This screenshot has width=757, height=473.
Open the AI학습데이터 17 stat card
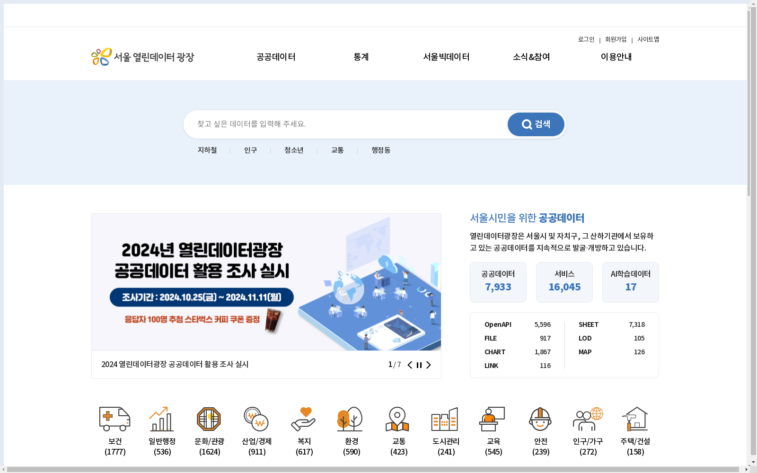(x=631, y=282)
